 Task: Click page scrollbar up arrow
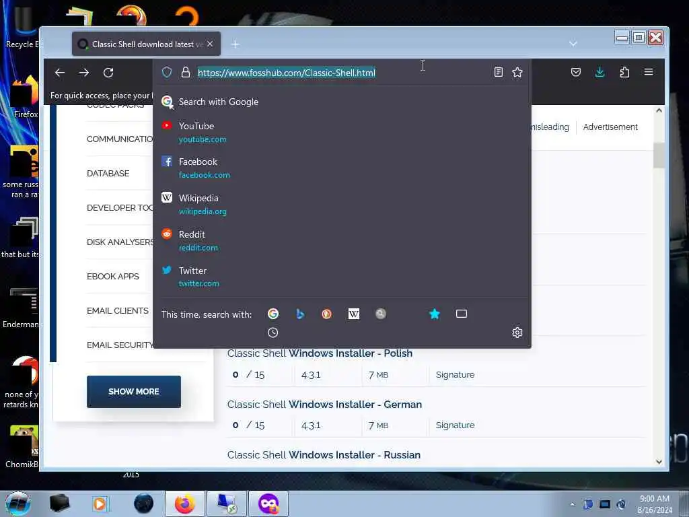click(x=659, y=111)
